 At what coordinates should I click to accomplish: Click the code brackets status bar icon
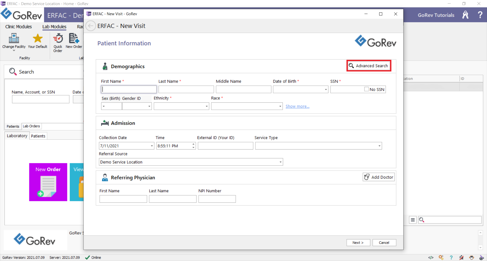tap(431, 257)
